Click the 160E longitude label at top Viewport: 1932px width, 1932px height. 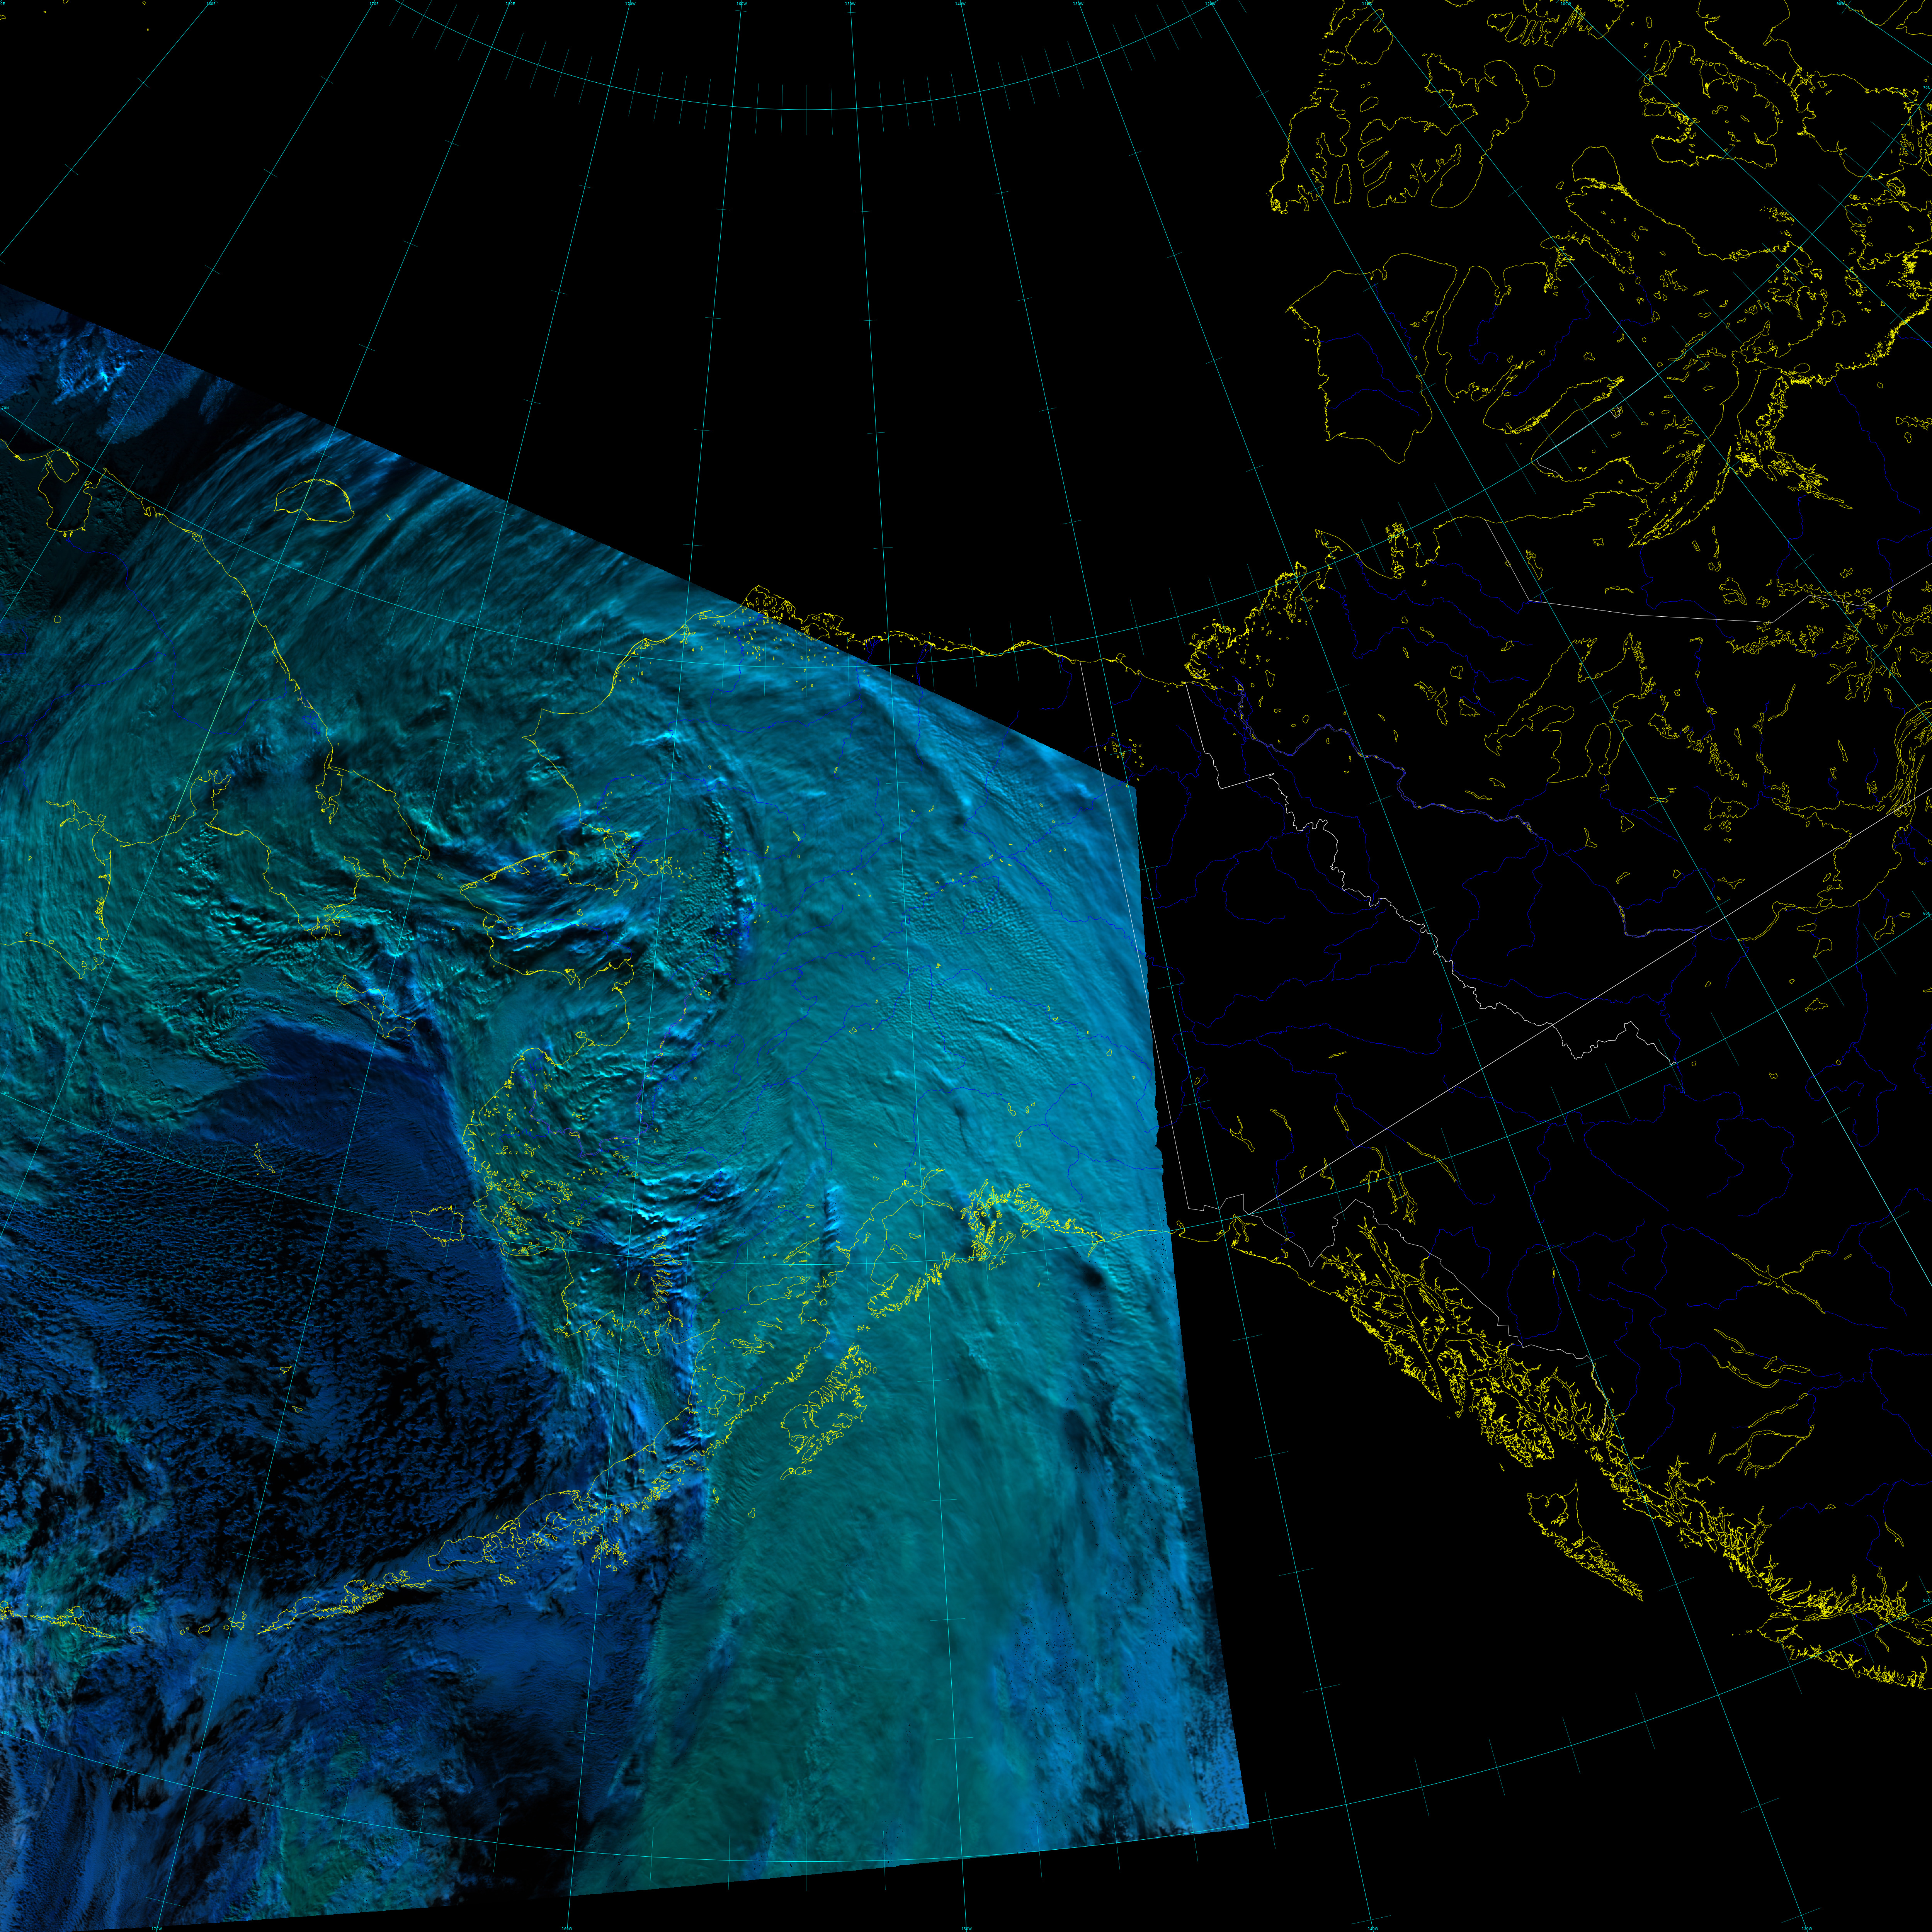[211, 4]
